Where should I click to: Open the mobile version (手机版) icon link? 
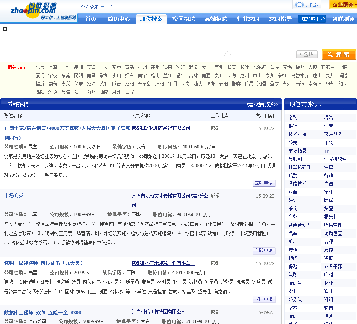point(307,4)
